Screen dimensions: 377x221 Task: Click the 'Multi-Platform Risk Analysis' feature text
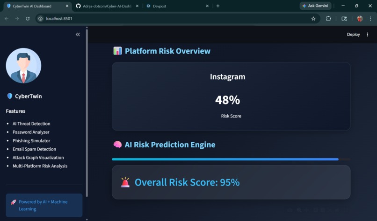(40, 166)
